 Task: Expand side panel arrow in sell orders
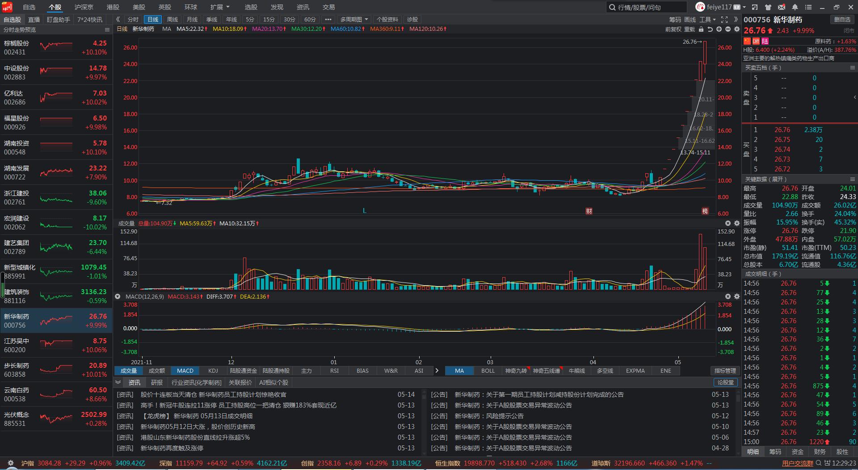(x=854, y=97)
